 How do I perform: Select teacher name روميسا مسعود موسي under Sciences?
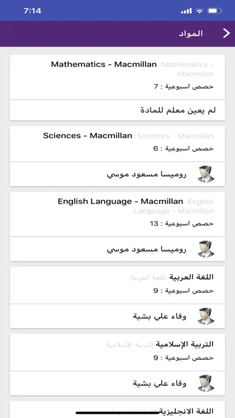point(147,174)
